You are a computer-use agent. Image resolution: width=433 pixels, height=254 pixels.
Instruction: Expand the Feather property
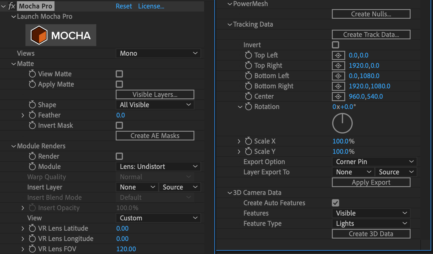[x=23, y=115]
